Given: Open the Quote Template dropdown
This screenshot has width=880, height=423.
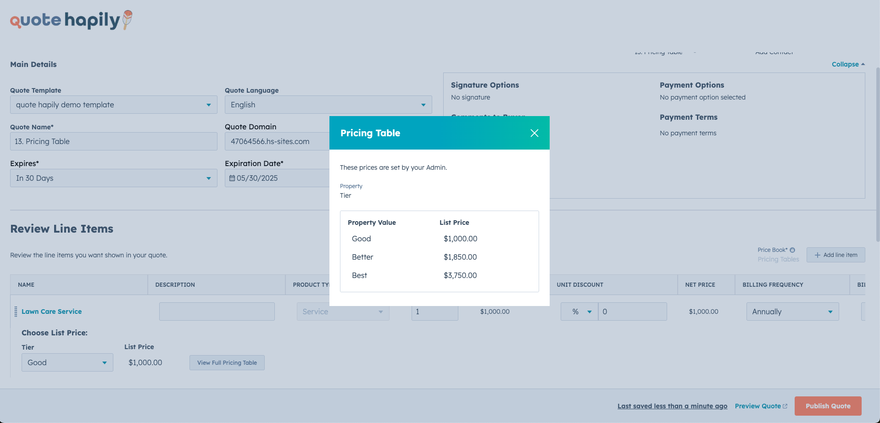Looking at the screenshot, I should [209, 105].
